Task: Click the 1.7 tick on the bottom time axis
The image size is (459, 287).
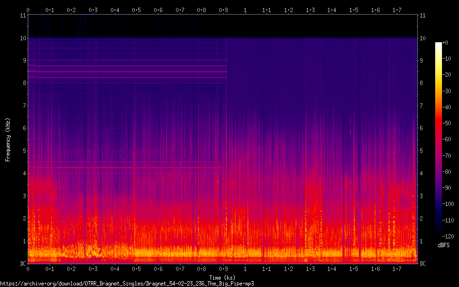Action: click(x=397, y=269)
